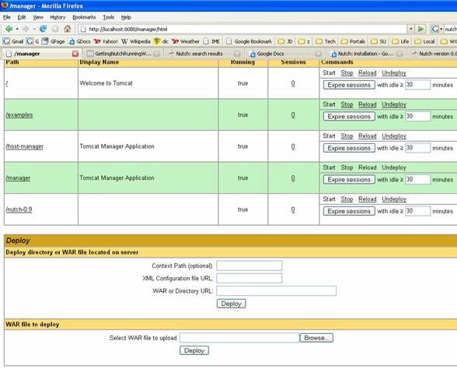Image resolution: width=457 pixels, height=369 pixels.
Task: Open the forward history dropdown arrow
Action: pos(34,29)
